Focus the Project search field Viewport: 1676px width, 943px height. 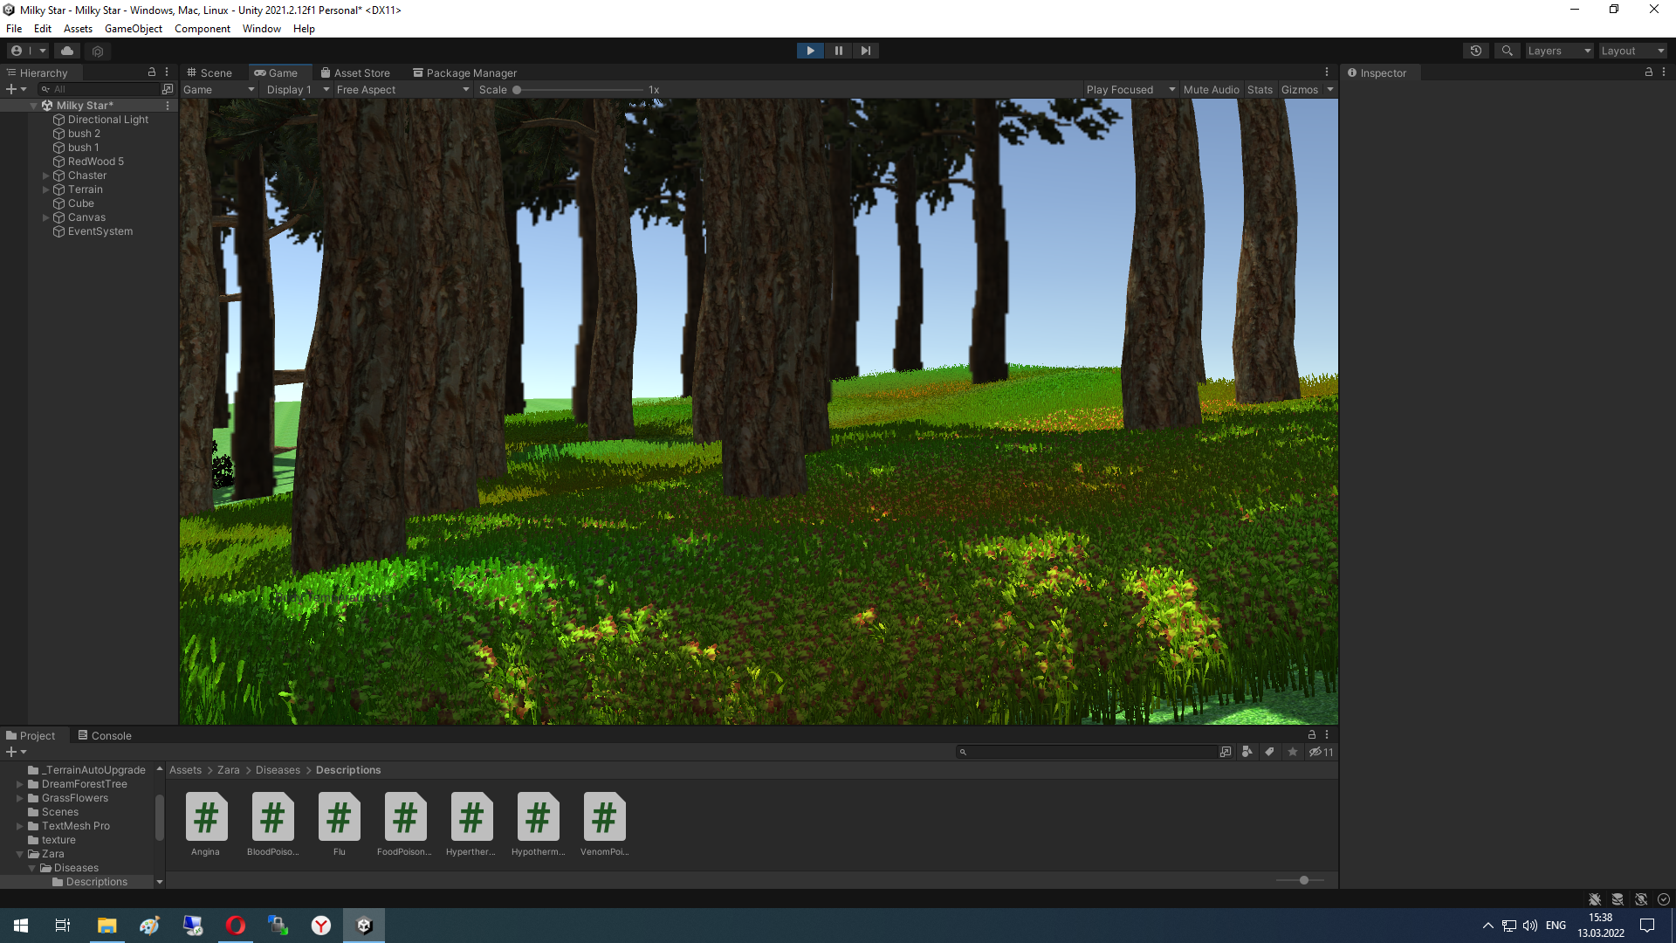click(x=1087, y=752)
